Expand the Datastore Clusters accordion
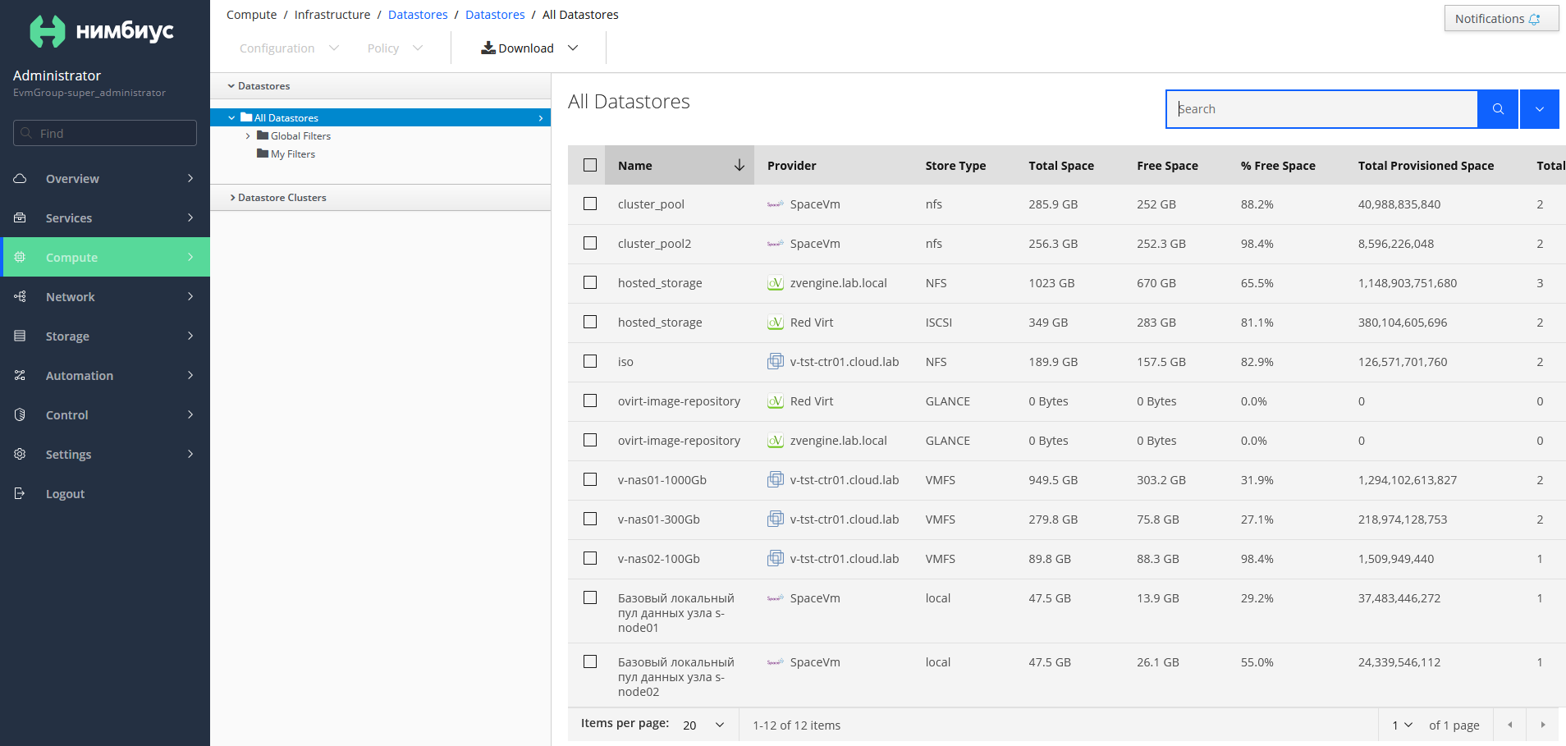 [380, 198]
